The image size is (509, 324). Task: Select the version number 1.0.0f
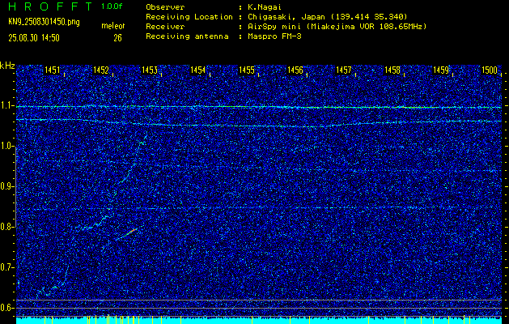pos(112,6)
